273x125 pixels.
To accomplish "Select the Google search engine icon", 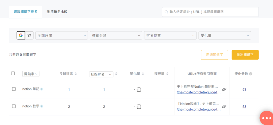I will point(21,35).
